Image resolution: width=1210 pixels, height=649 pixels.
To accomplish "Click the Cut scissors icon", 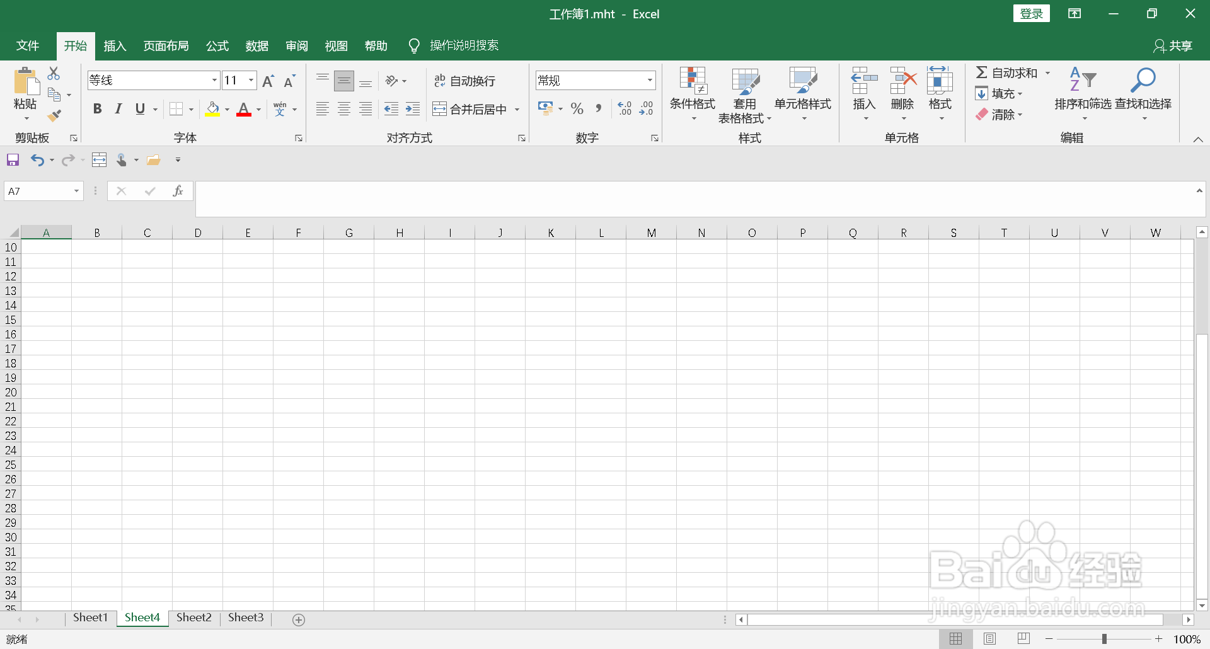I will coord(54,74).
